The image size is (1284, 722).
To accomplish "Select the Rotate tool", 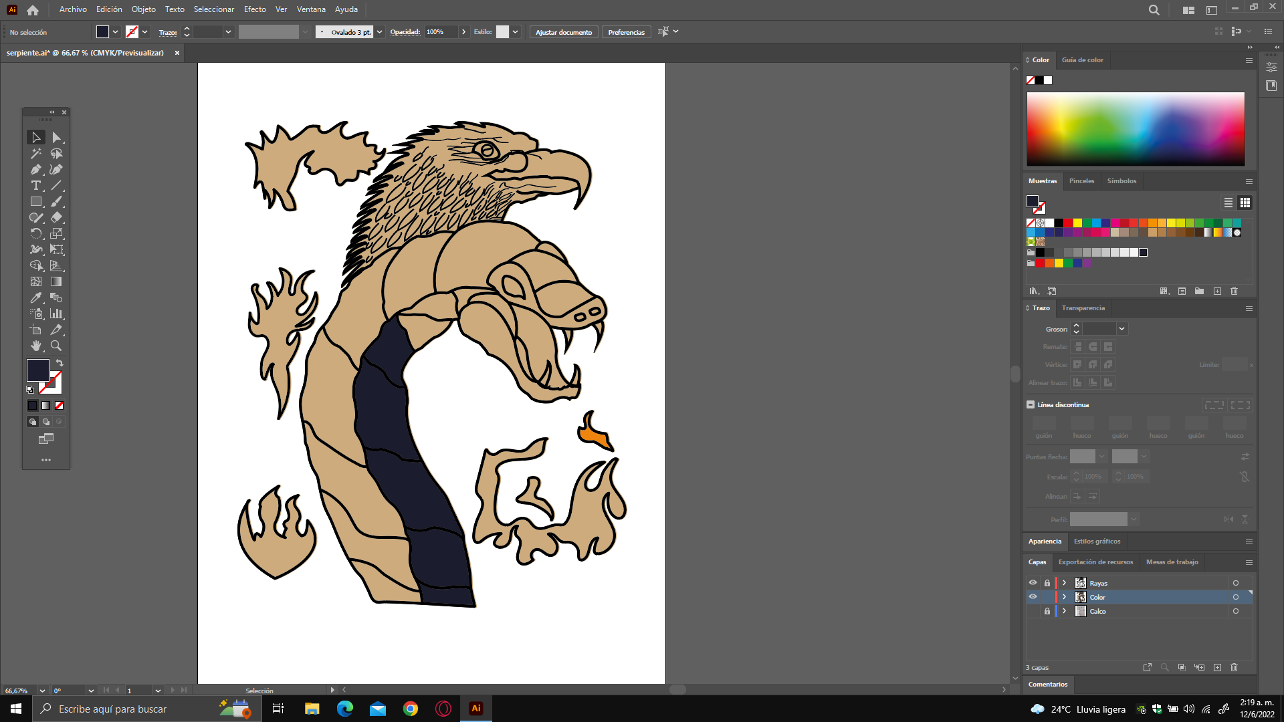I will pos(36,234).
